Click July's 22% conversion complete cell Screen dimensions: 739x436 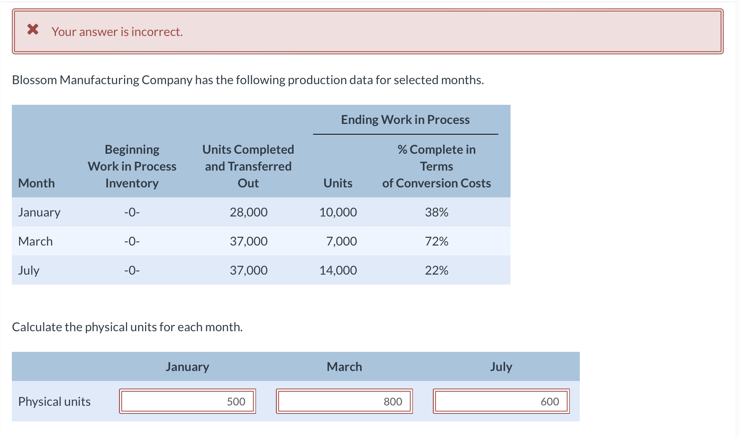(436, 270)
